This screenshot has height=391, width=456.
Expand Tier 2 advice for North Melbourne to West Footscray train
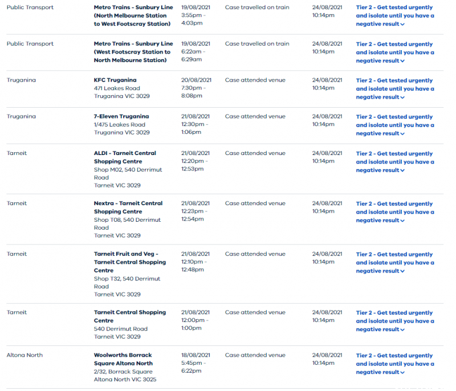395,16
